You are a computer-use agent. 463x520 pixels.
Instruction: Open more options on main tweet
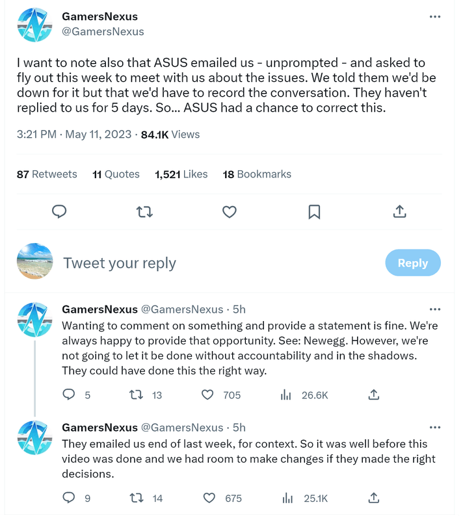pos(435,17)
